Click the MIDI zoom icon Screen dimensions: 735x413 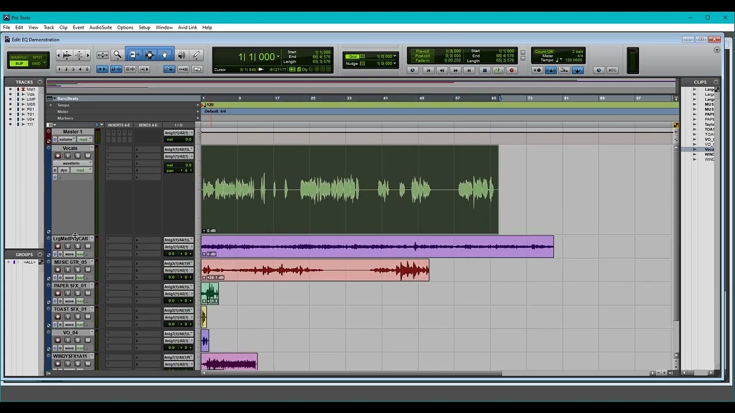79,55
